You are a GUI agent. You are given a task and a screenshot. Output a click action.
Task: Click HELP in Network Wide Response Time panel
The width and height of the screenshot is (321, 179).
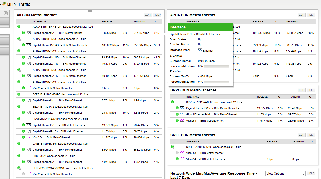pyautogui.click(x=311, y=173)
